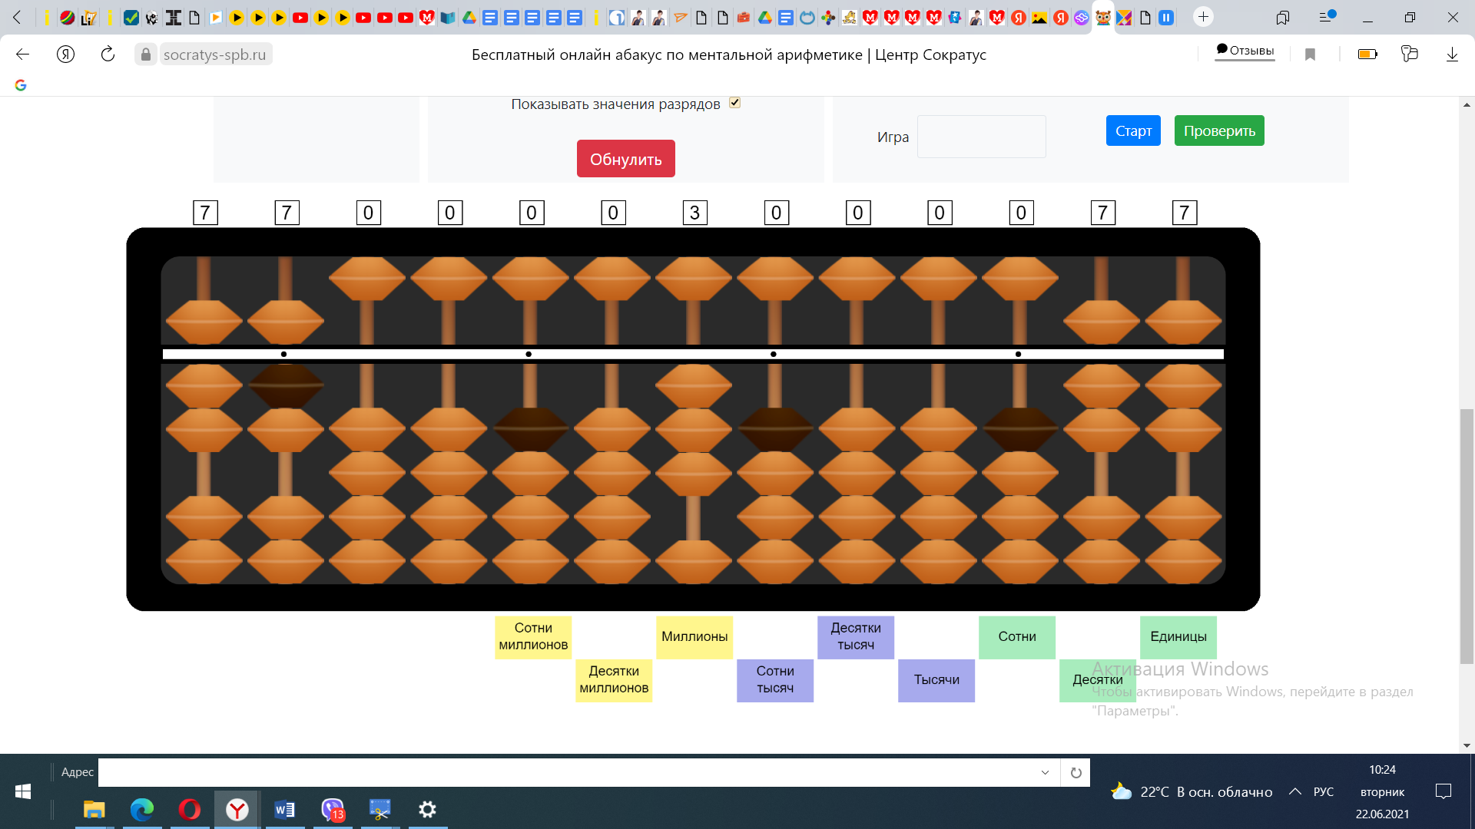Open the battery saver indicator
1475x829 pixels.
pos(1367,54)
